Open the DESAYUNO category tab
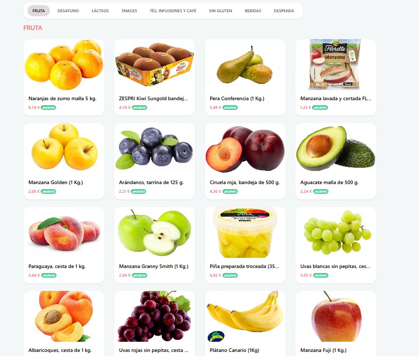Screen dimensions: 419x356 pos(68,11)
